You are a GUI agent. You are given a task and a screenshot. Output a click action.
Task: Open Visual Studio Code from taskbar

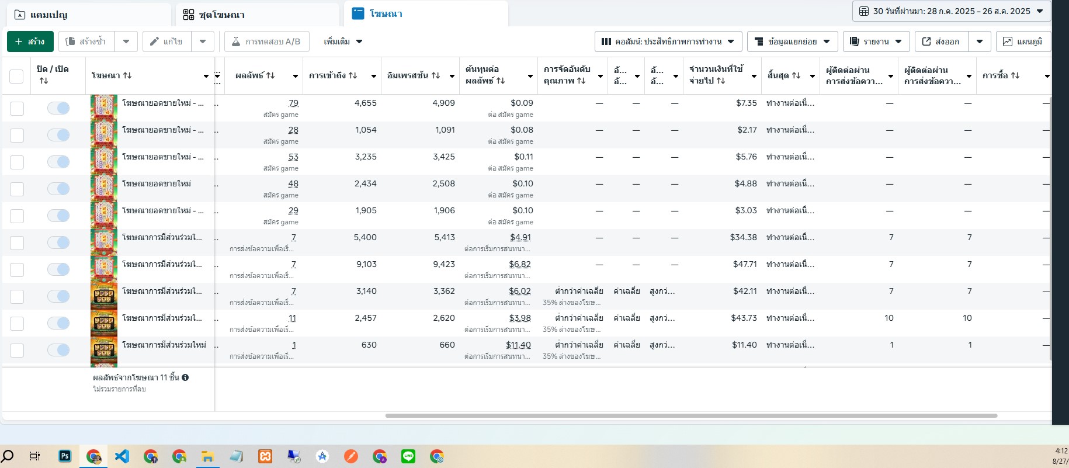122,456
